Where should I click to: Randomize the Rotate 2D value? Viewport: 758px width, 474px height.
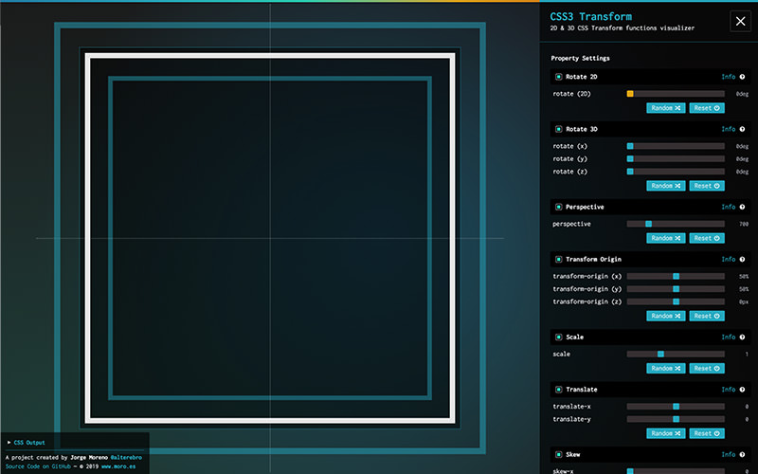tap(666, 108)
